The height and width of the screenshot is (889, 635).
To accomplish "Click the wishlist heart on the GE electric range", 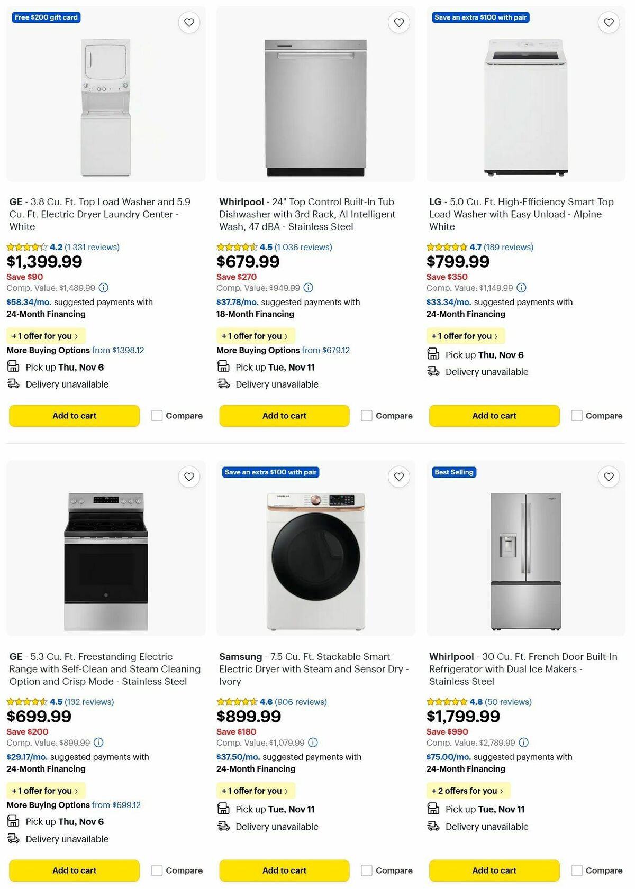I will coord(189,476).
